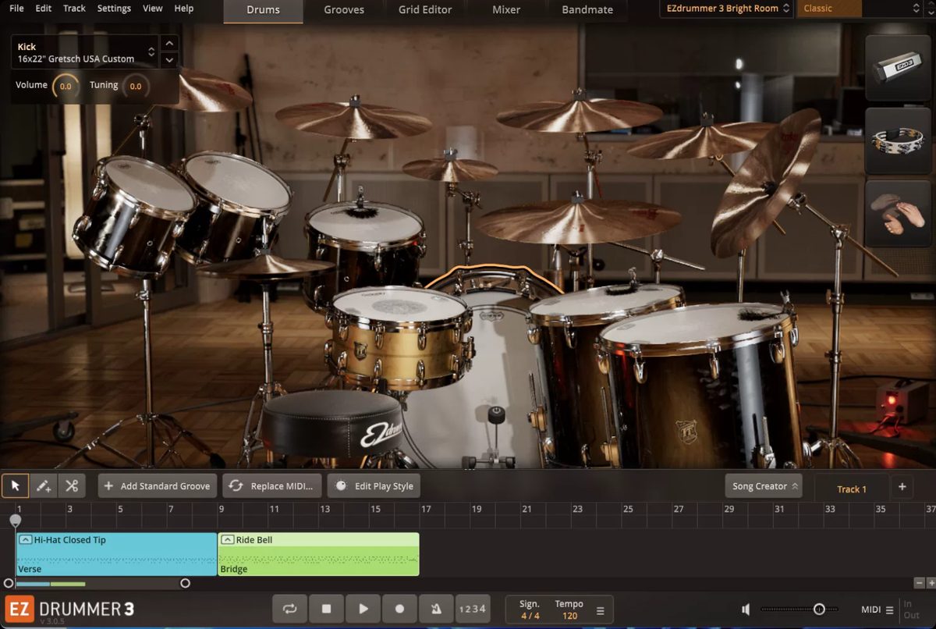936x629 pixels.
Task: Click the EZ Drummer 3 logo
Action: pos(70,609)
